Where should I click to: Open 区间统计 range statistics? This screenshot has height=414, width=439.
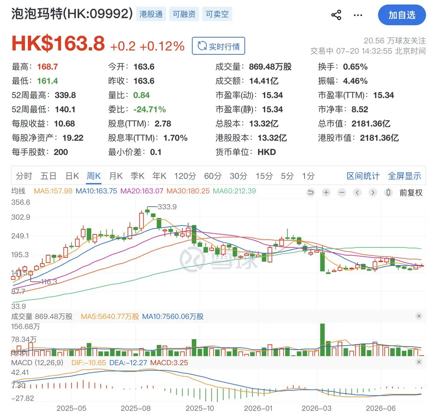coord(363,176)
